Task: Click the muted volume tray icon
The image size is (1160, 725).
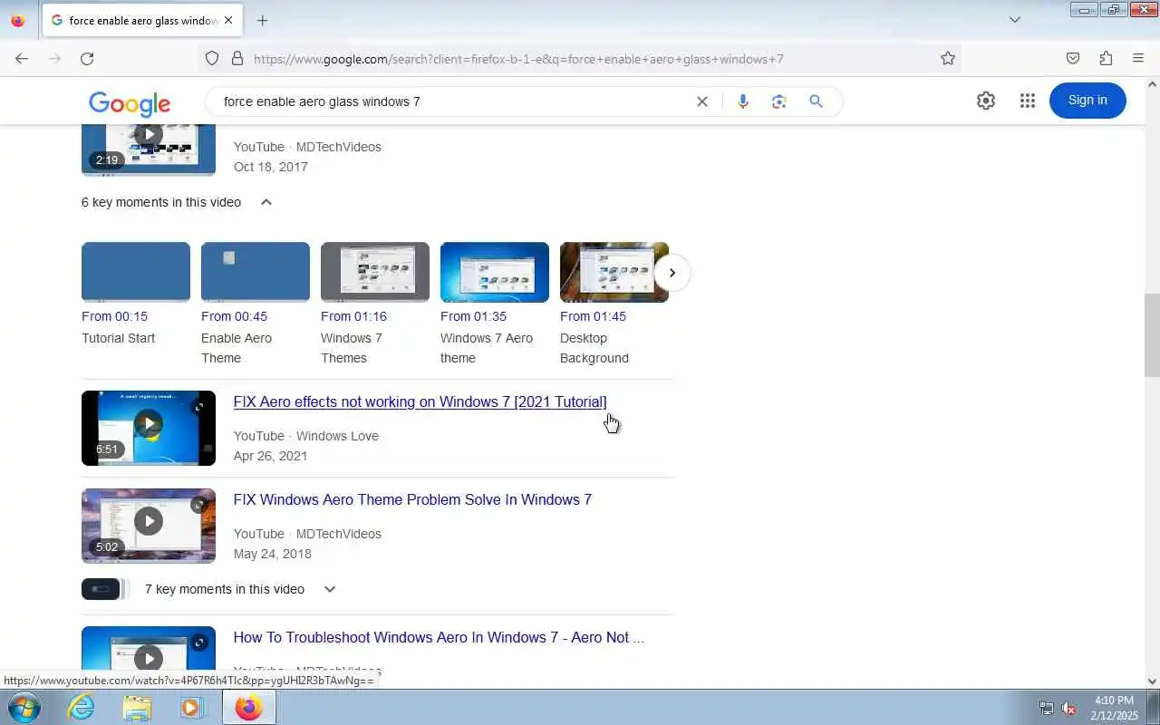Action: (1069, 708)
